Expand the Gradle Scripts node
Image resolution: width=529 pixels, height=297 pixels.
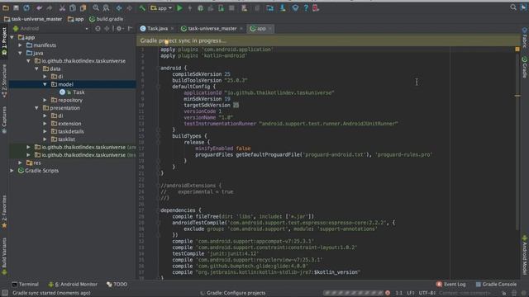pos(12,171)
